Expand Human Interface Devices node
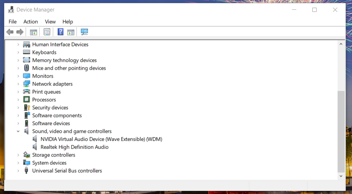Viewport: 352px width, 194px height. [18, 45]
